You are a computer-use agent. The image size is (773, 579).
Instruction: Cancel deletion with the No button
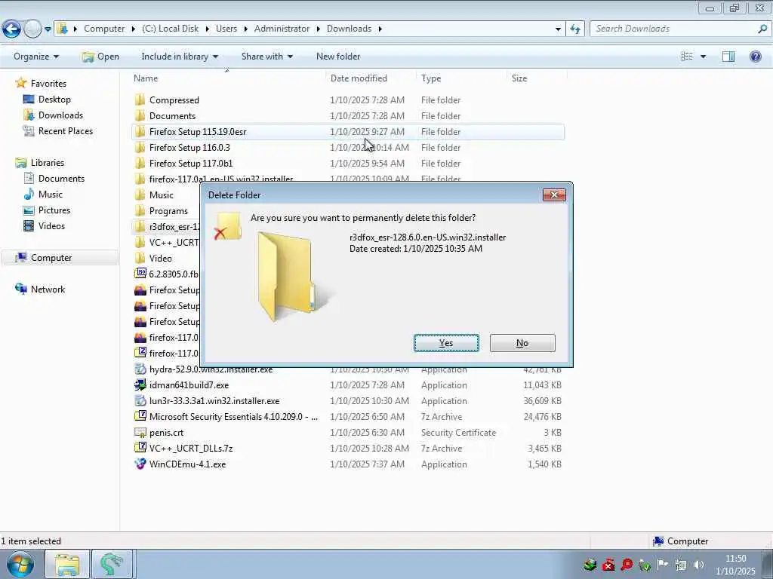522,343
